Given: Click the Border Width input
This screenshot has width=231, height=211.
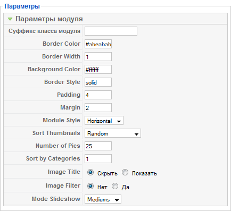Looking at the screenshot, I should click(x=98, y=57).
